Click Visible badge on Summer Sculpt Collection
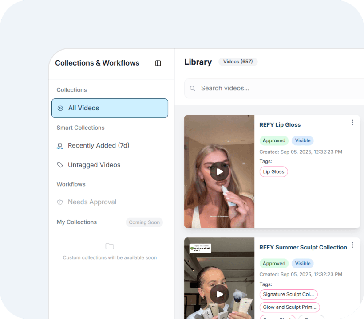The height and width of the screenshot is (319, 364). (302, 264)
